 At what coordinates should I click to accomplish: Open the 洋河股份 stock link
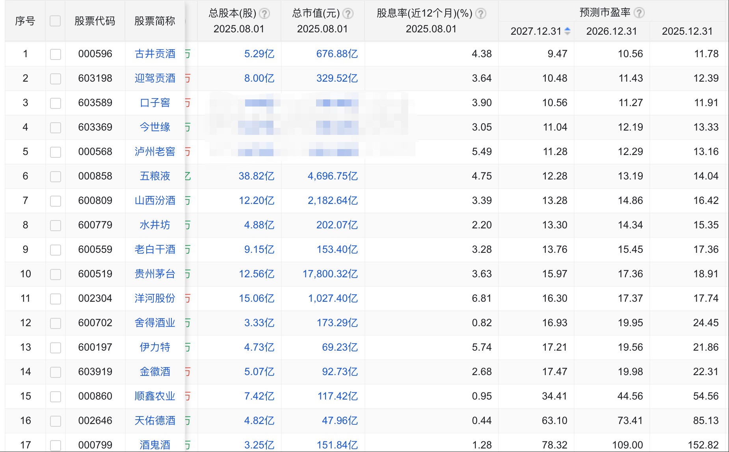click(x=155, y=298)
